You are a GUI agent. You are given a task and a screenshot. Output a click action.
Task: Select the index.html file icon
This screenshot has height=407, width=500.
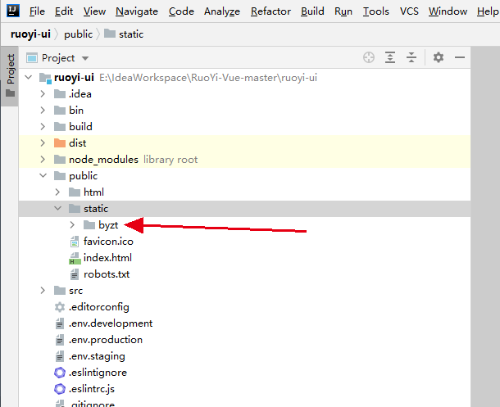pos(75,258)
